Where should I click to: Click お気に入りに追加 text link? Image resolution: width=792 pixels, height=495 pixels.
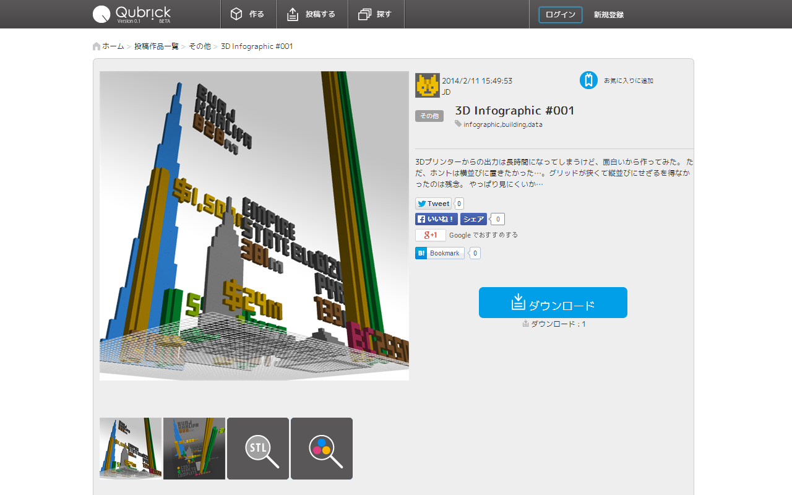(x=629, y=80)
